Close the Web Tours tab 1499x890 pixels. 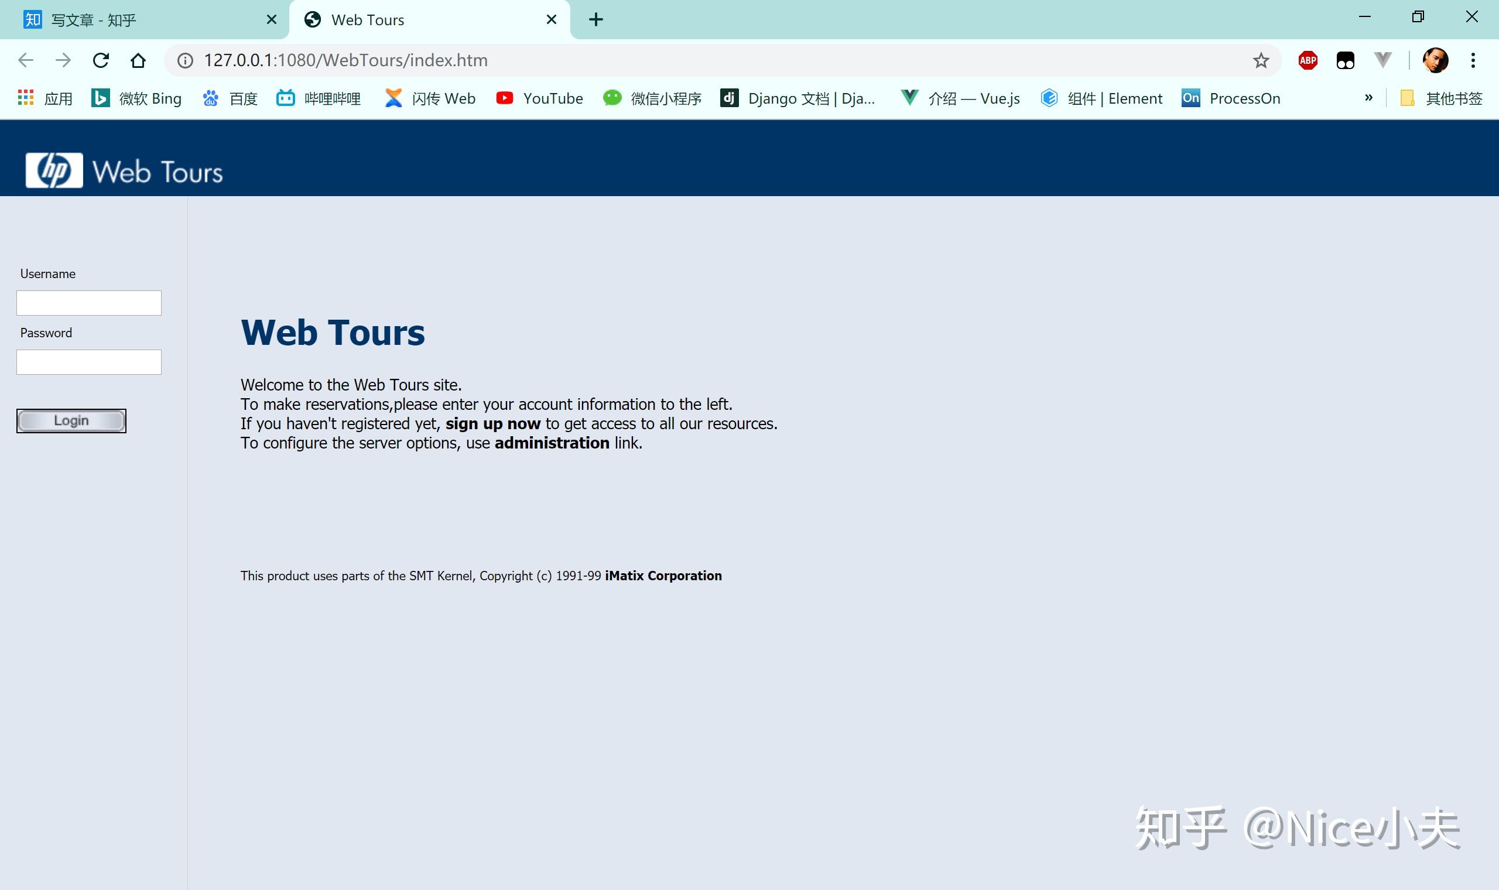pos(551,20)
